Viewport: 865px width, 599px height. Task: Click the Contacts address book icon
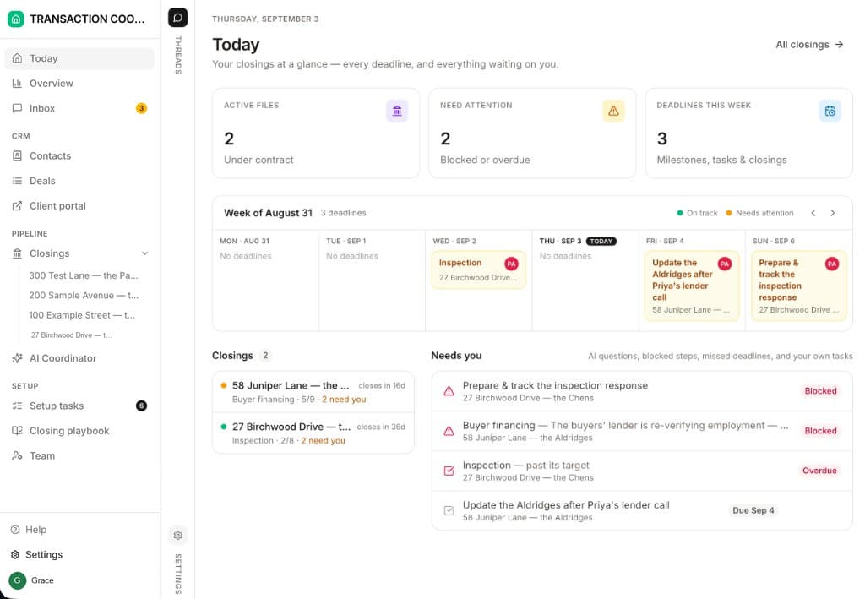[x=17, y=155]
